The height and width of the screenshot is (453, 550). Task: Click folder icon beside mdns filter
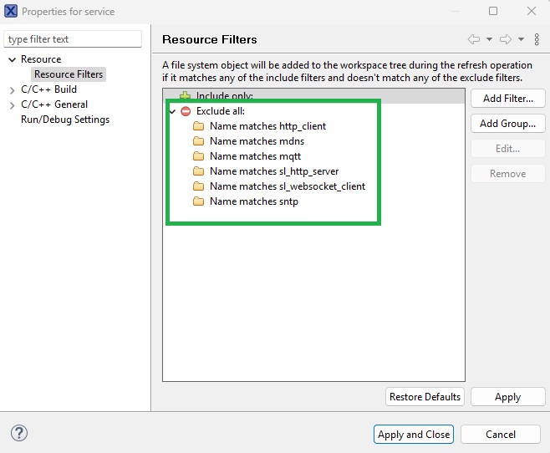click(199, 141)
